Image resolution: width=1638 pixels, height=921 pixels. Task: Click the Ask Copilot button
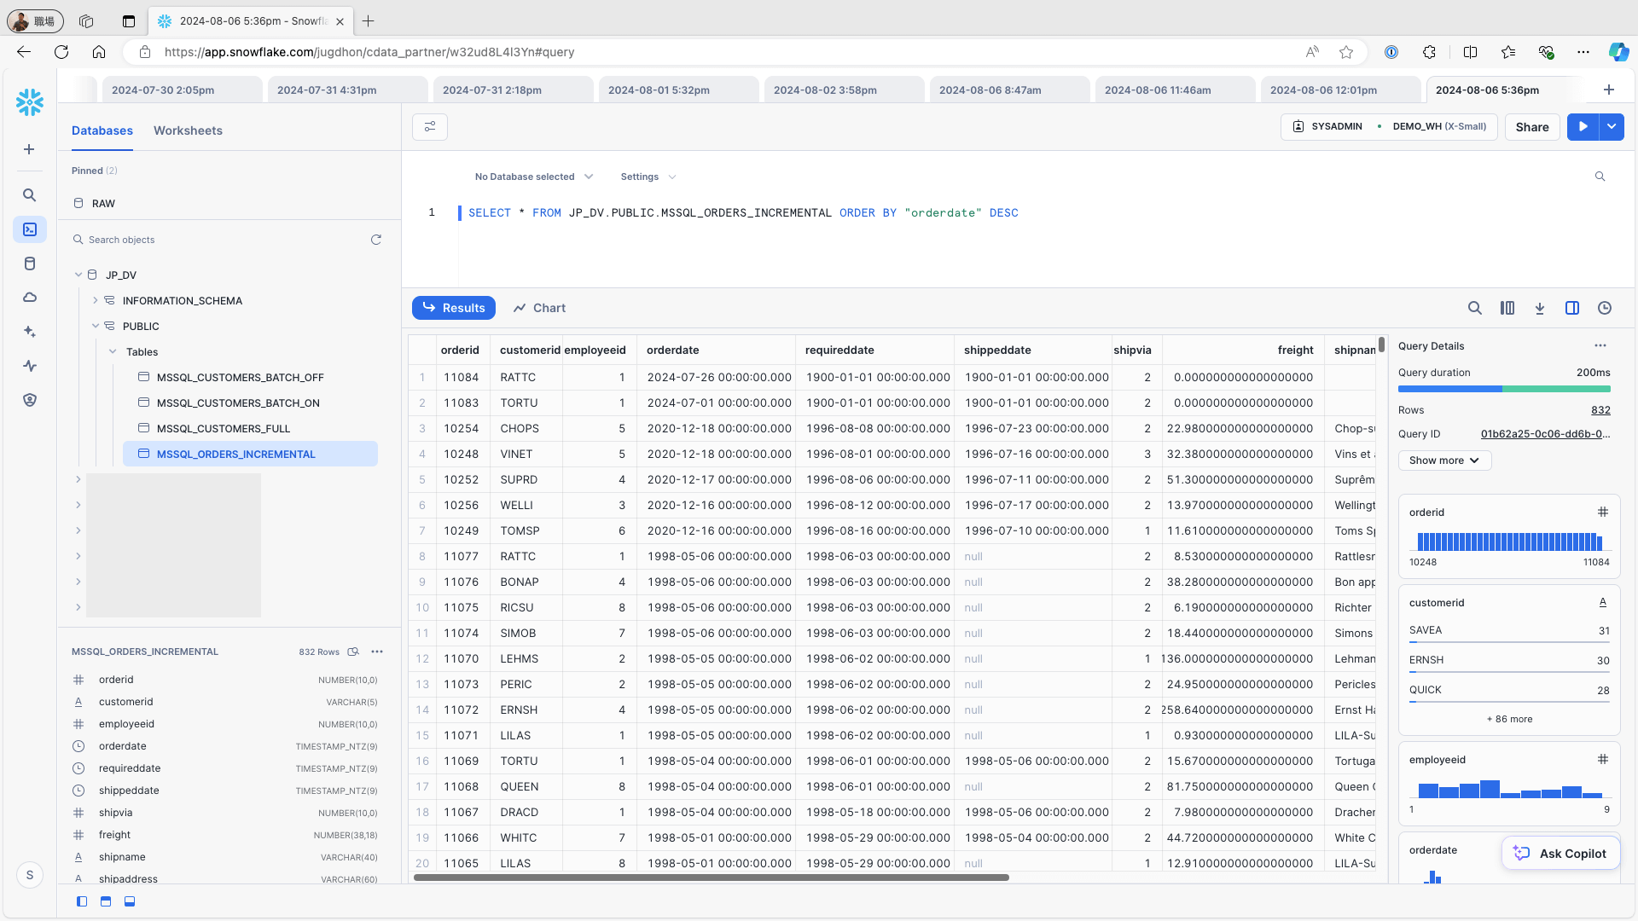1561,853
